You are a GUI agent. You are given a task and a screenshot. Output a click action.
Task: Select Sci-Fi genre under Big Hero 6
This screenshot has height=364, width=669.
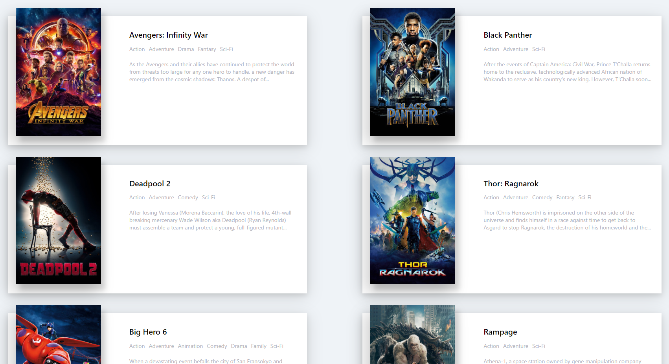277,346
